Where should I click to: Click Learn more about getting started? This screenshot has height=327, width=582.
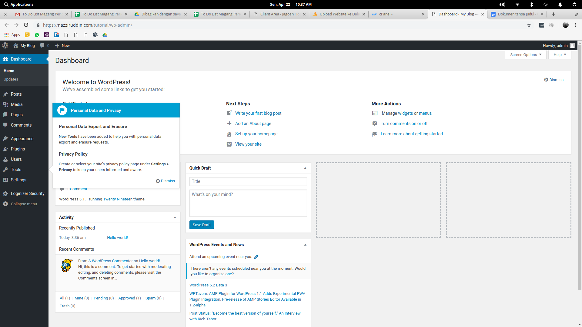pos(412,134)
